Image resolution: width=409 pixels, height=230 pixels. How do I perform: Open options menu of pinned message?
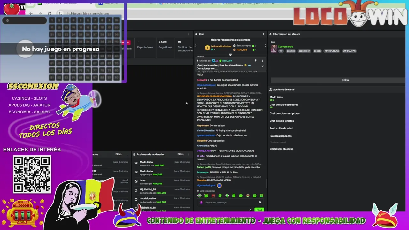pyautogui.click(x=263, y=61)
